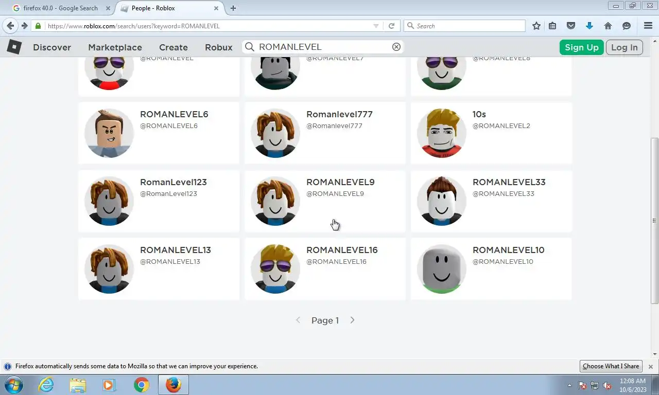The height and width of the screenshot is (395, 659).
Task: Select the People - Roblox tab
Action: 170,8
